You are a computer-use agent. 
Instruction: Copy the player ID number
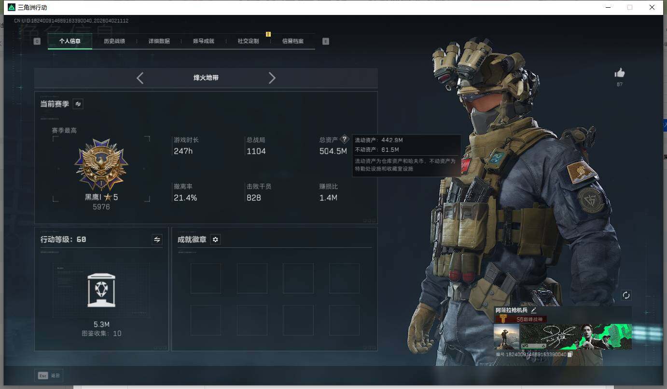[570, 354]
